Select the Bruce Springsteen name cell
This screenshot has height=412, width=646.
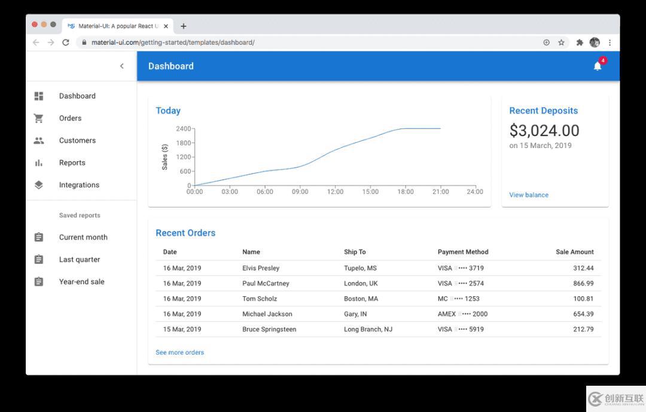coord(269,330)
